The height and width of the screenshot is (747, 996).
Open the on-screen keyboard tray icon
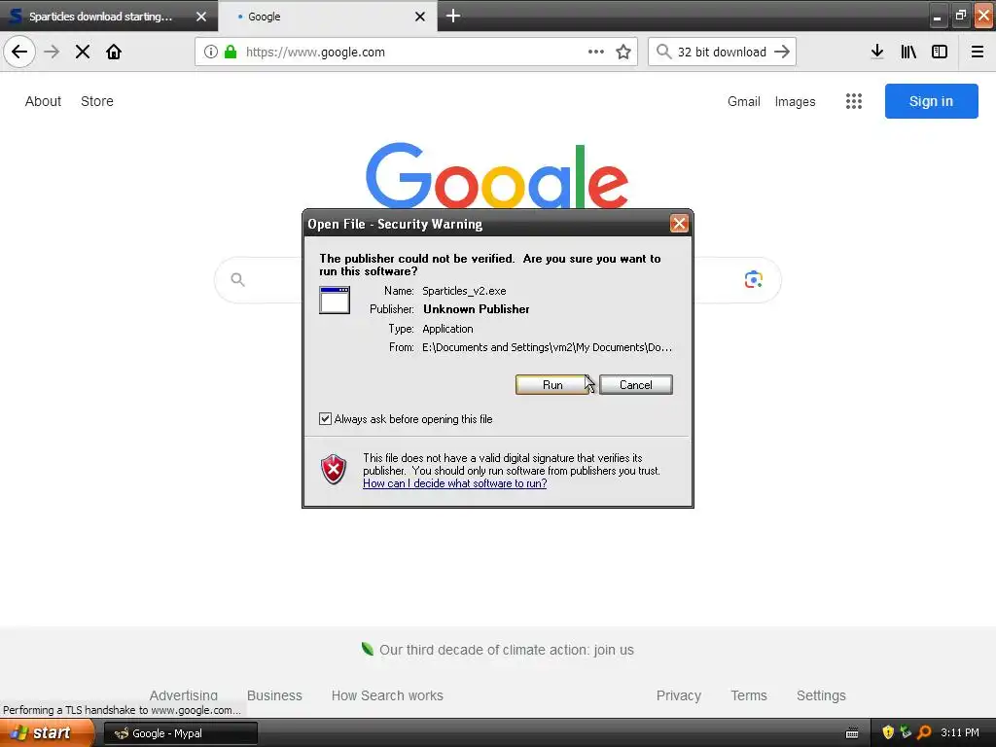click(852, 733)
